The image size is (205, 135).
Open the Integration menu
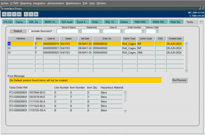click(39, 3)
